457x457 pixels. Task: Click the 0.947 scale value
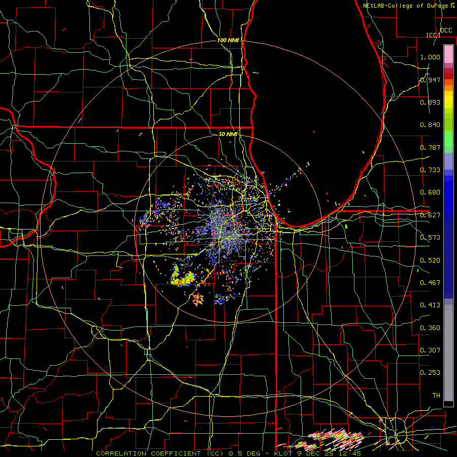(430, 80)
